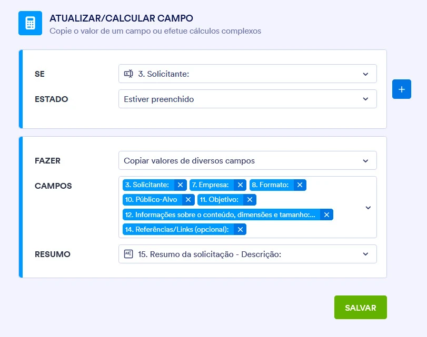Remove the "7. Empresa:" field chip

coord(241,185)
